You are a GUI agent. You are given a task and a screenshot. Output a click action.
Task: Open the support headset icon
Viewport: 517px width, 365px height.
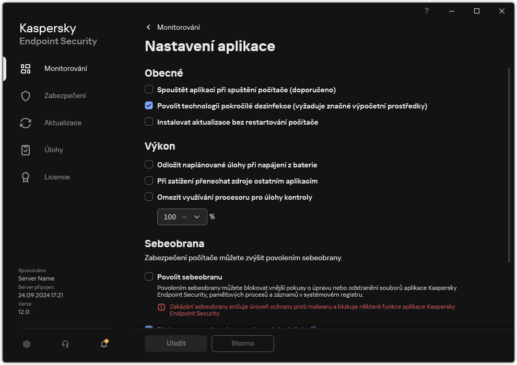point(65,344)
